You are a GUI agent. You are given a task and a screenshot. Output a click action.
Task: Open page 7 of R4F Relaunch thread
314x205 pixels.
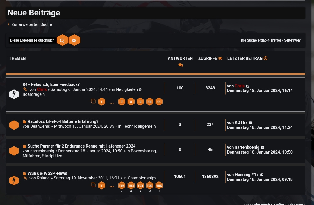point(122,102)
